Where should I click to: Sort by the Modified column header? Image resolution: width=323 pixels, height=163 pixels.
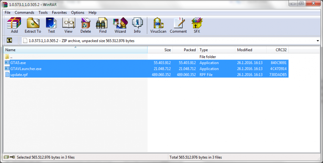coord(251,50)
